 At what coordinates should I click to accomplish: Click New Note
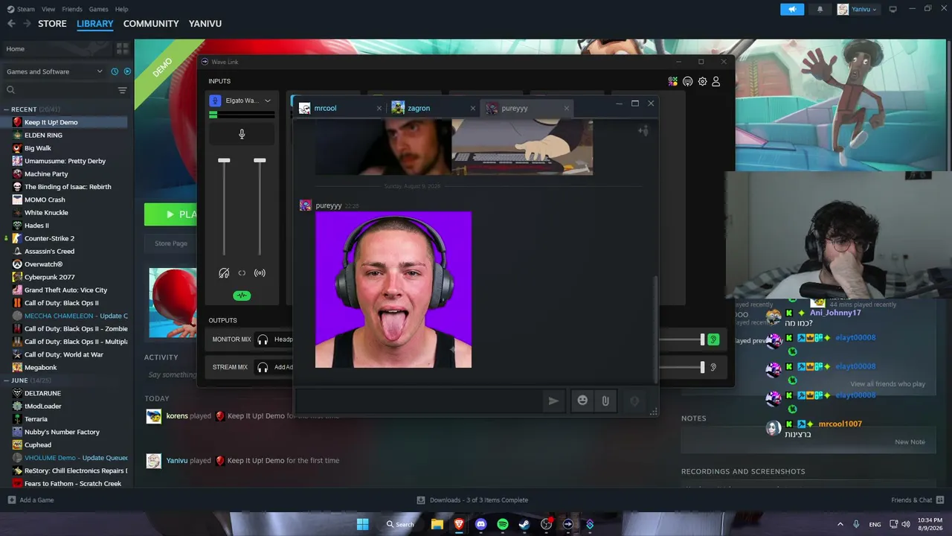pos(910,442)
